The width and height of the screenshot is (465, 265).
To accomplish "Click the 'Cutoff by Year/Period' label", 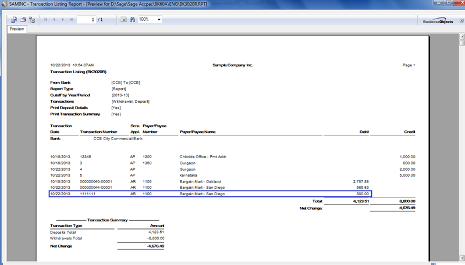I will (70, 95).
